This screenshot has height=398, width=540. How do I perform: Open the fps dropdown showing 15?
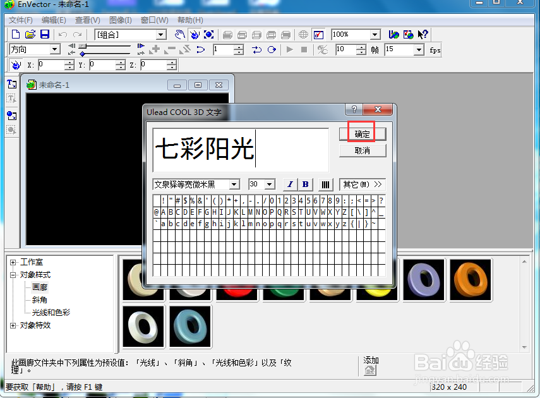point(419,50)
